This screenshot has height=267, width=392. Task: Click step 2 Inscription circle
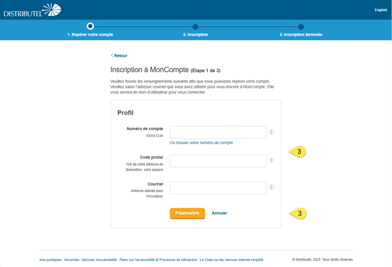(x=195, y=26)
